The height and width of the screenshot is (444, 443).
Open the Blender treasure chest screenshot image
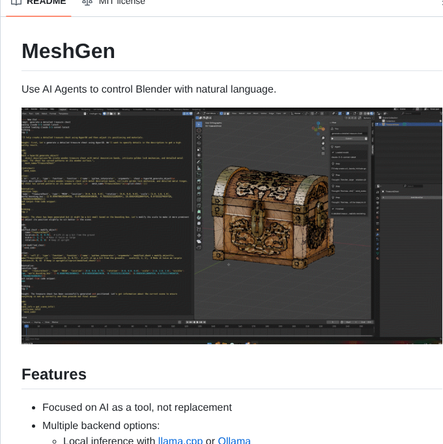click(x=232, y=226)
